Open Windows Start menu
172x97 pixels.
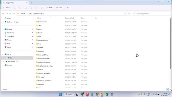point(60,94)
